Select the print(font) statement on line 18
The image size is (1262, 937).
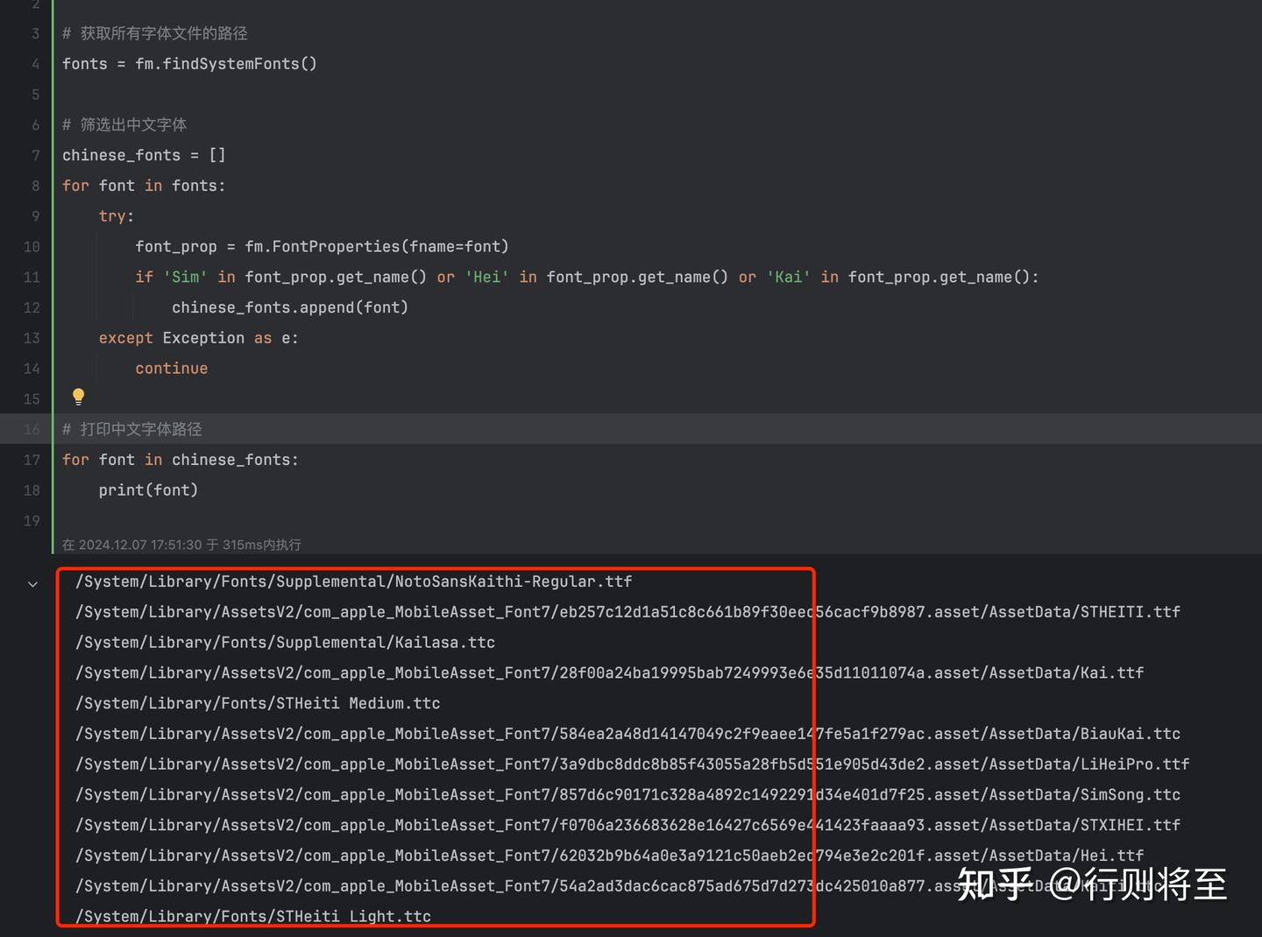pos(148,490)
